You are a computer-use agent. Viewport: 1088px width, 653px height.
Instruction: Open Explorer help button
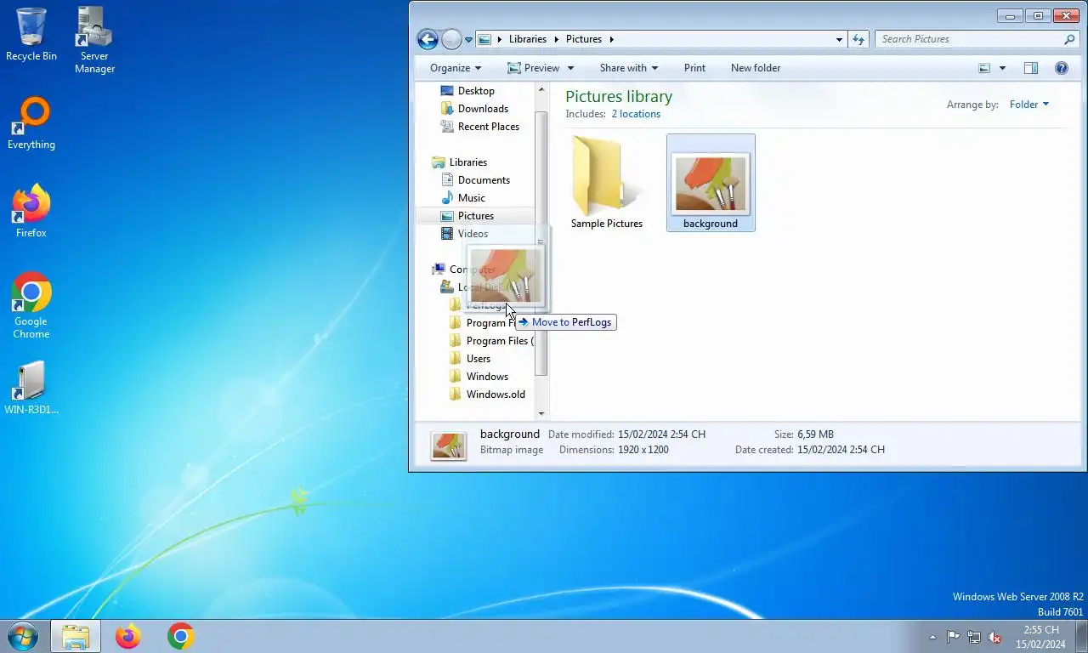tap(1062, 68)
